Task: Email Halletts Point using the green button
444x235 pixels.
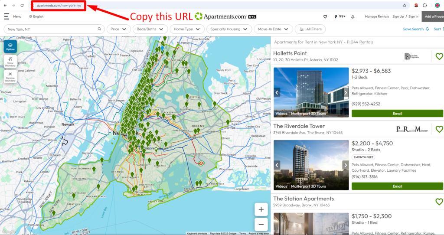Action: tap(397, 113)
